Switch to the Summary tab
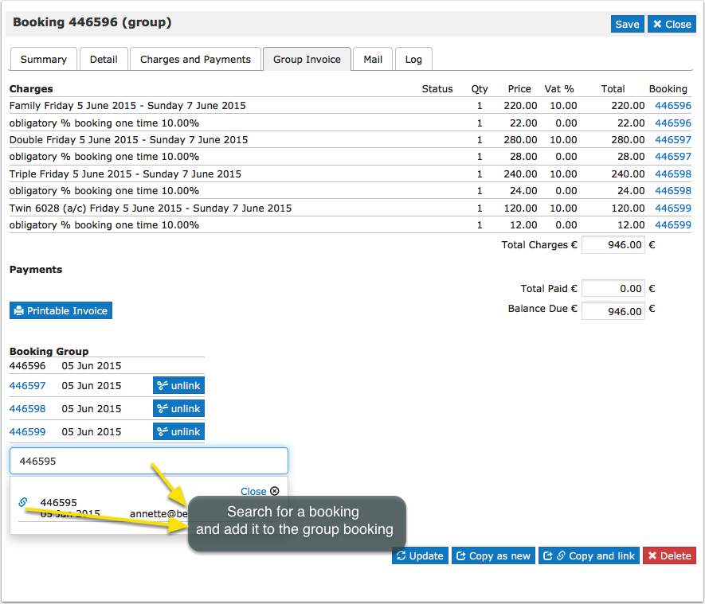The image size is (705, 604). click(x=44, y=59)
